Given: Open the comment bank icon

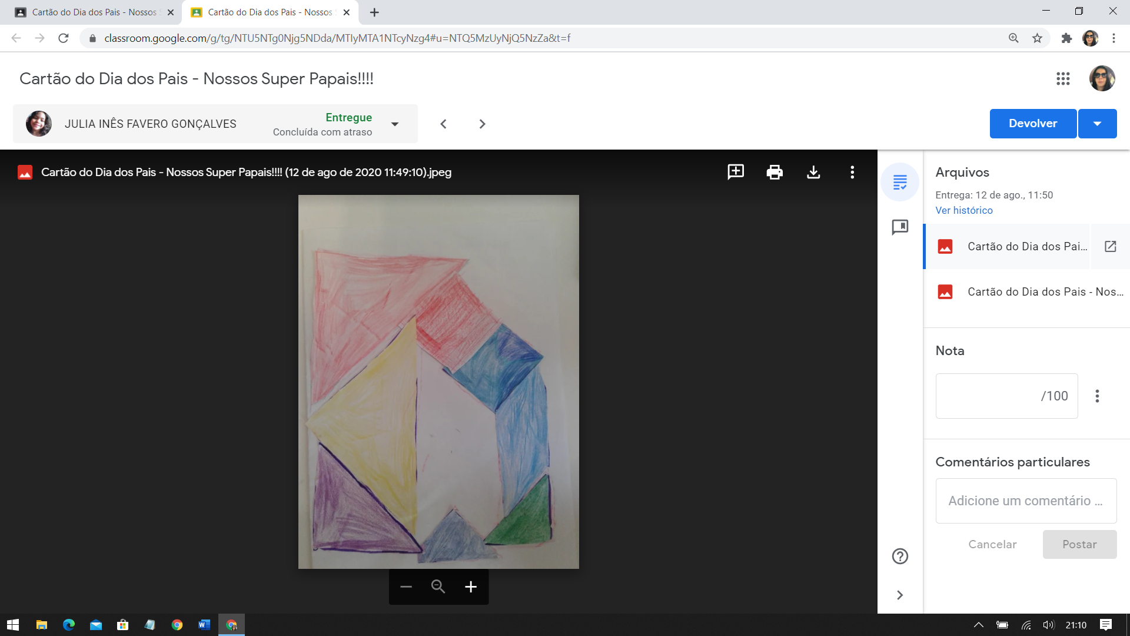Looking at the screenshot, I should [x=900, y=227].
